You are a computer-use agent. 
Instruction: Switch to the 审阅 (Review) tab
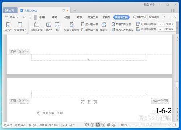pos(55,17)
